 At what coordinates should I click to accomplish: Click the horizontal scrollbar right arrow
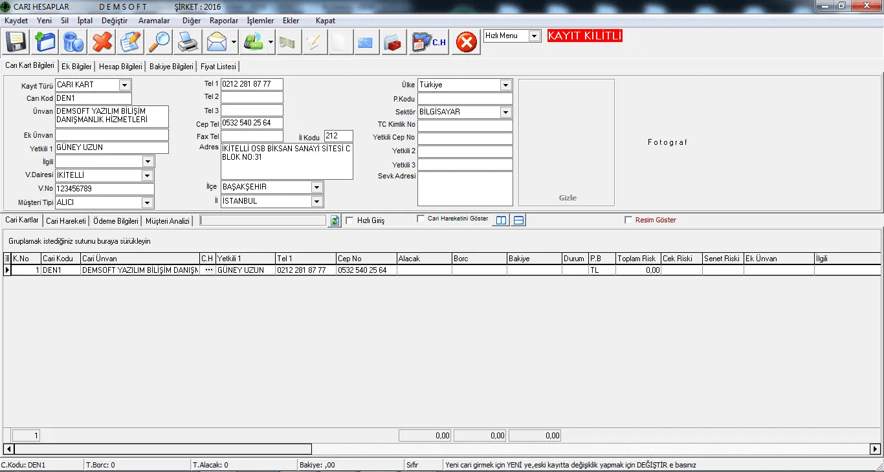point(875,449)
